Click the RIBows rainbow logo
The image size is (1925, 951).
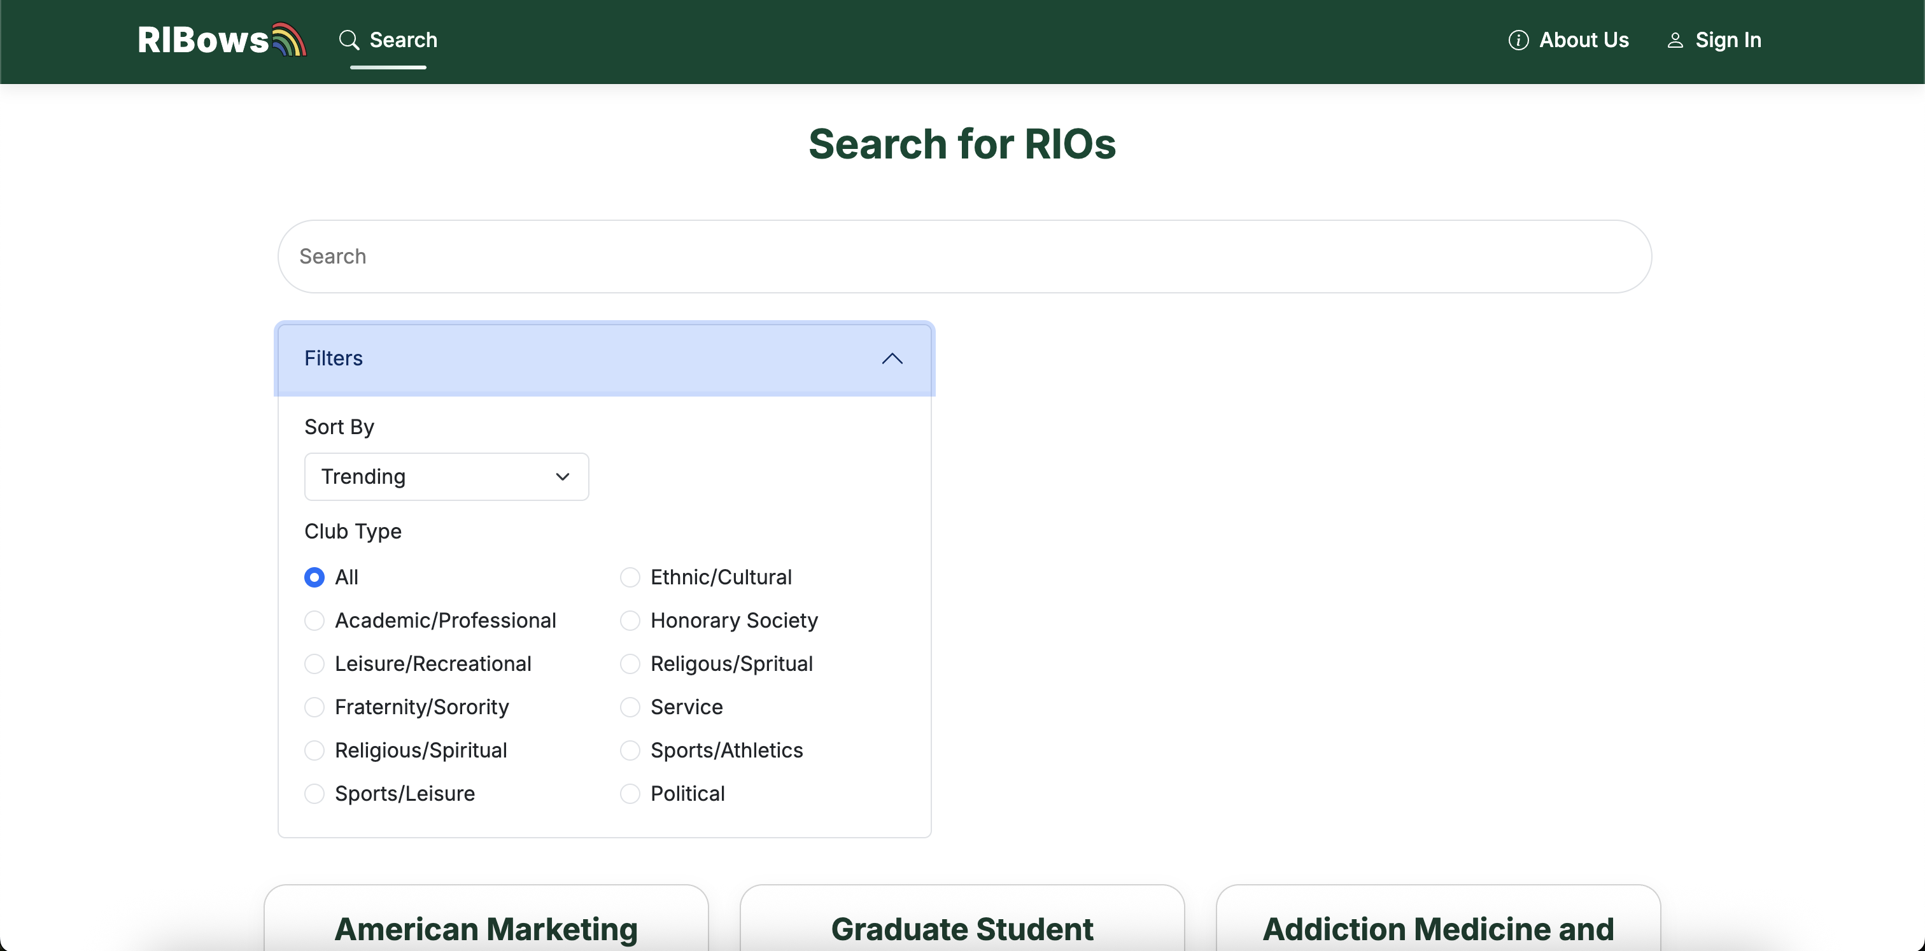coord(222,40)
